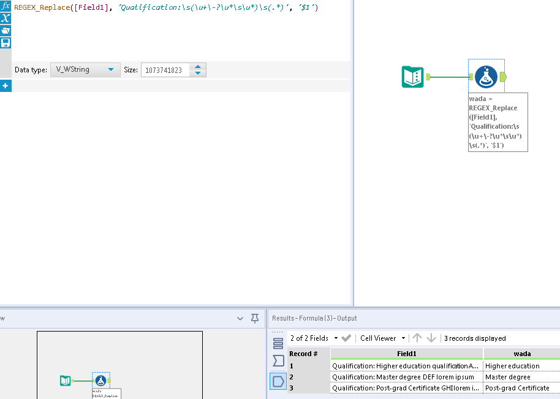Image resolution: width=560 pixels, height=399 pixels.
Task: Select the Input Data tool on the canvas
Action: [x=412, y=77]
